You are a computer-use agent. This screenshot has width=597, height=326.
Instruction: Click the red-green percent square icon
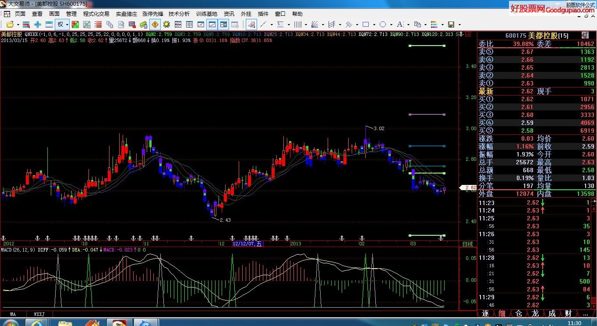point(75,25)
